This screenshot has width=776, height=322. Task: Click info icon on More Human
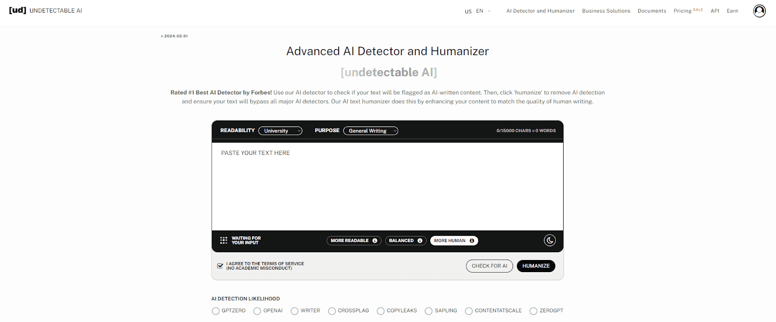point(472,241)
